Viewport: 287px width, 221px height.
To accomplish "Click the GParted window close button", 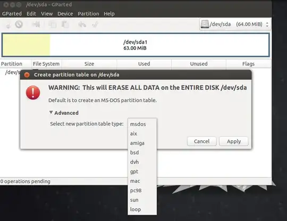I will pos(6,5).
